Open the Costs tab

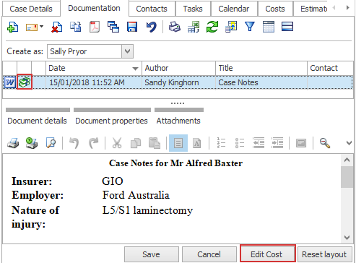click(275, 9)
